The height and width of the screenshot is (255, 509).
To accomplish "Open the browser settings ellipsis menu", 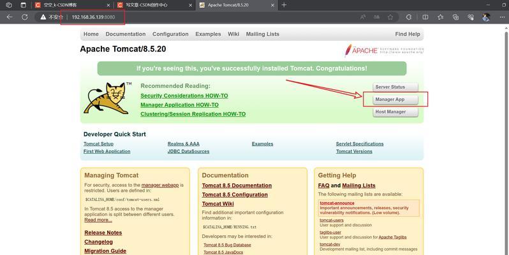I will [x=502, y=17].
